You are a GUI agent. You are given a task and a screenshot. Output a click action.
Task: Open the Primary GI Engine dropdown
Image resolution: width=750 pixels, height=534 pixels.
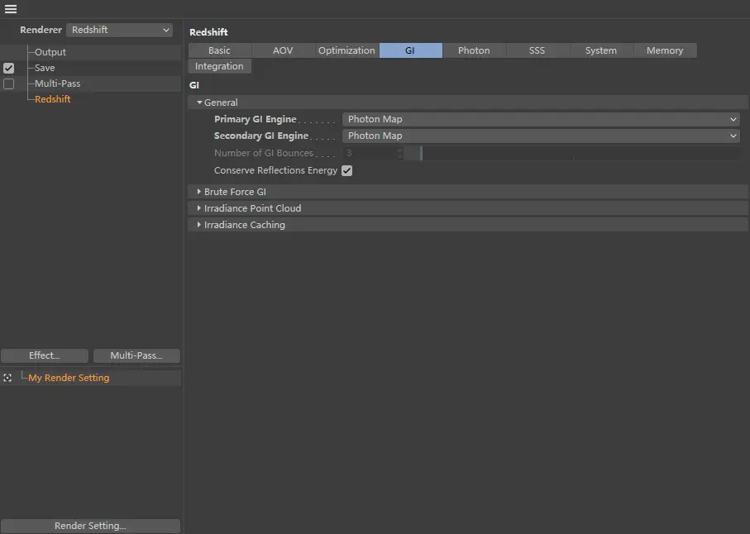pyautogui.click(x=541, y=119)
